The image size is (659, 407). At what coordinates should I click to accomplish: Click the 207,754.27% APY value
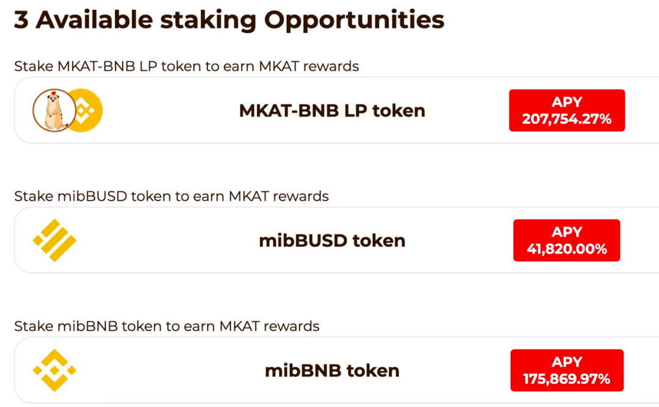[x=566, y=119]
